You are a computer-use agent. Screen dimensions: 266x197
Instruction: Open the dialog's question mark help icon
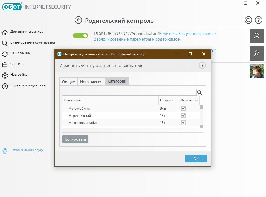(x=202, y=66)
